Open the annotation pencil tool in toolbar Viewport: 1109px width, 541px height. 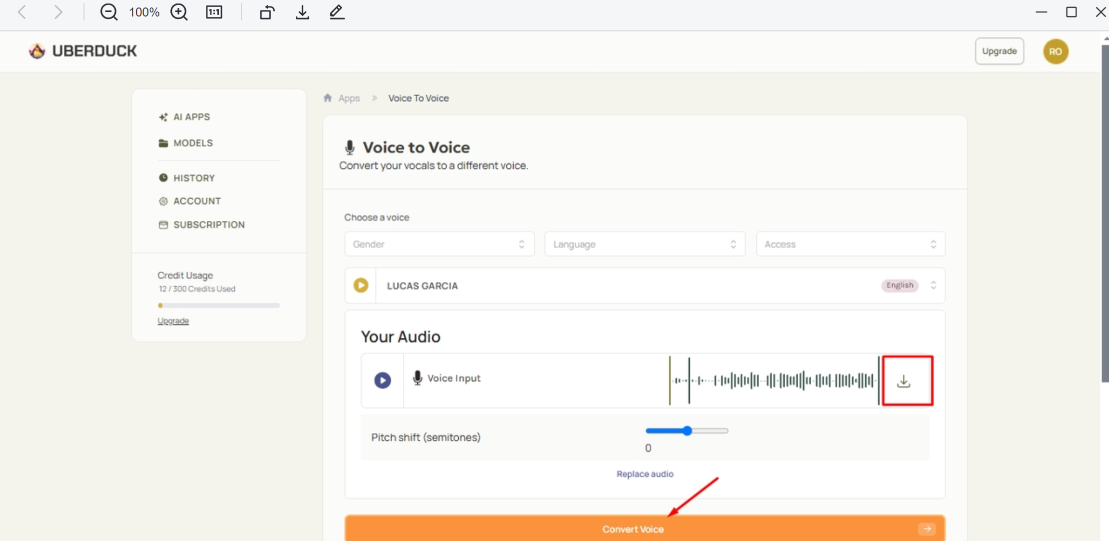tap(336, 12)
